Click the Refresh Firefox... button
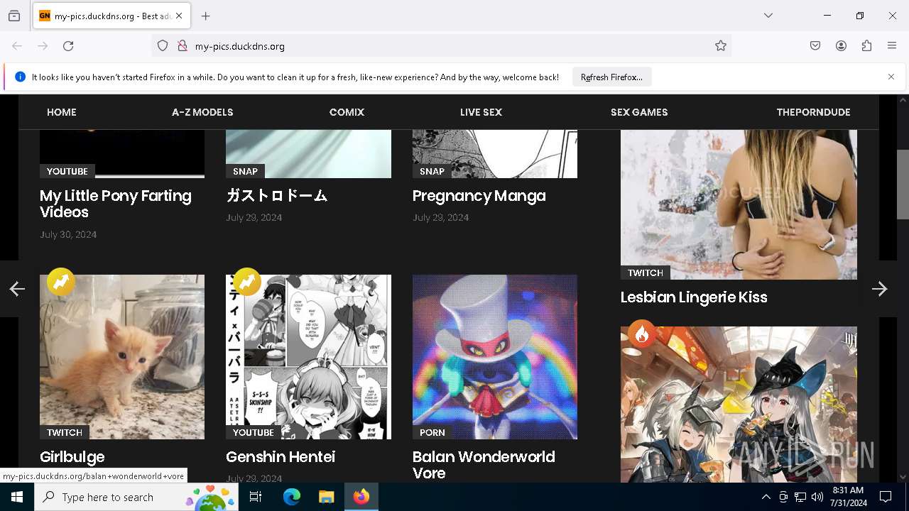Image resolution: width=909 pixels, height=511 pixels. pos(611,77)
